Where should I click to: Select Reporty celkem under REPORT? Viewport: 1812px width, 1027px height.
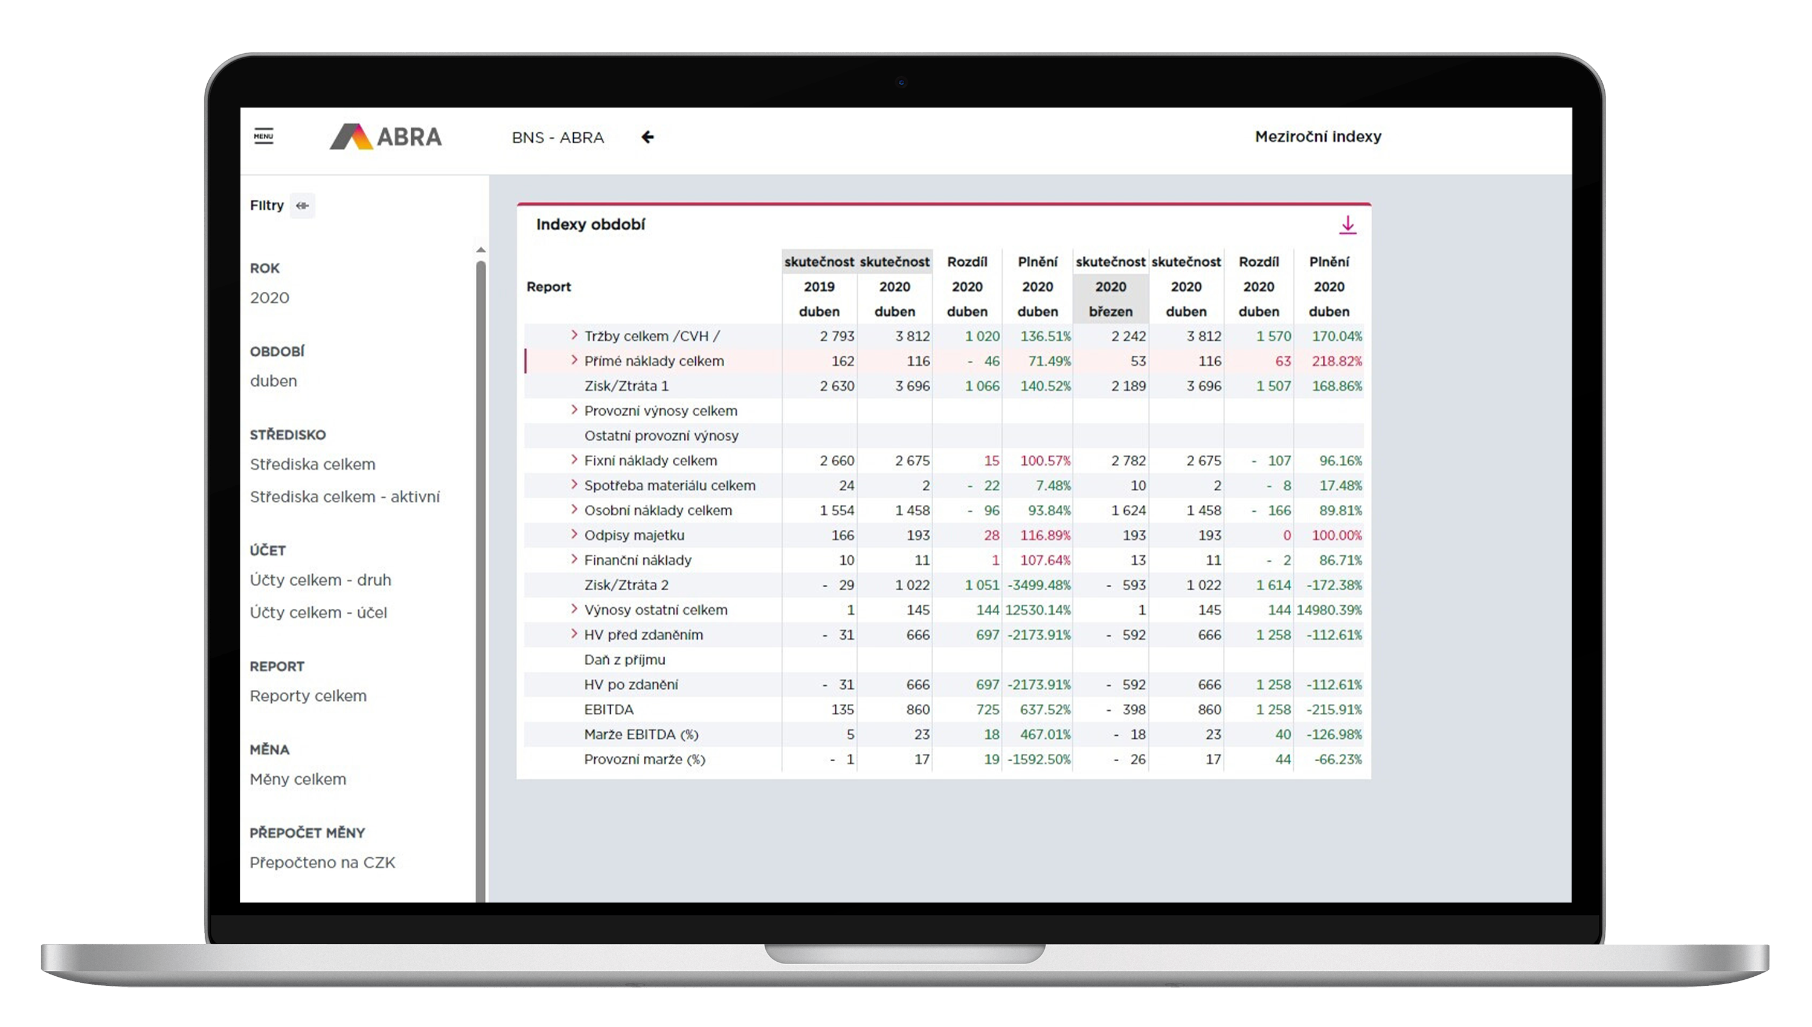tap(308, 695)
